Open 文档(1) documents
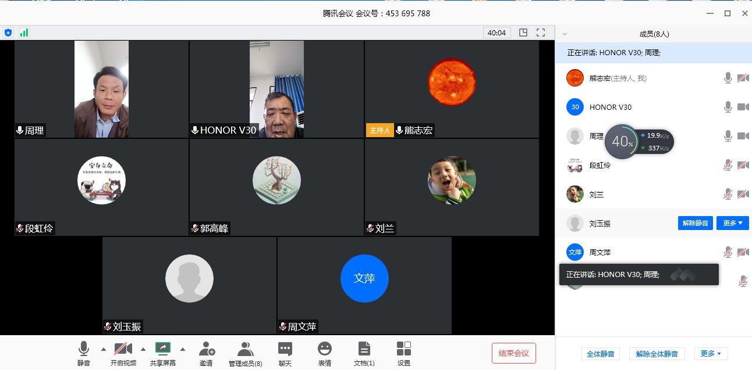The image size is (752, 370). (364, 350)
